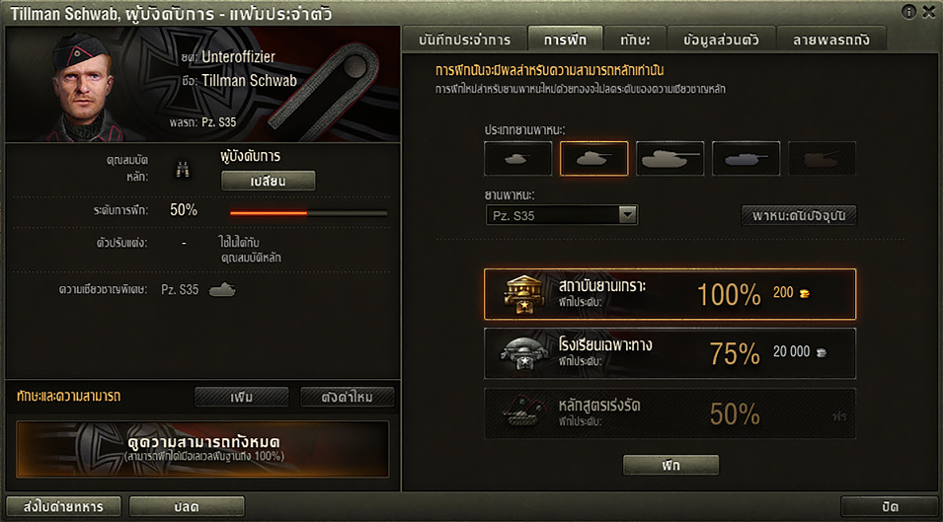Click the 50% training level progress bar
Screen dimensions: 943x522
308,212
